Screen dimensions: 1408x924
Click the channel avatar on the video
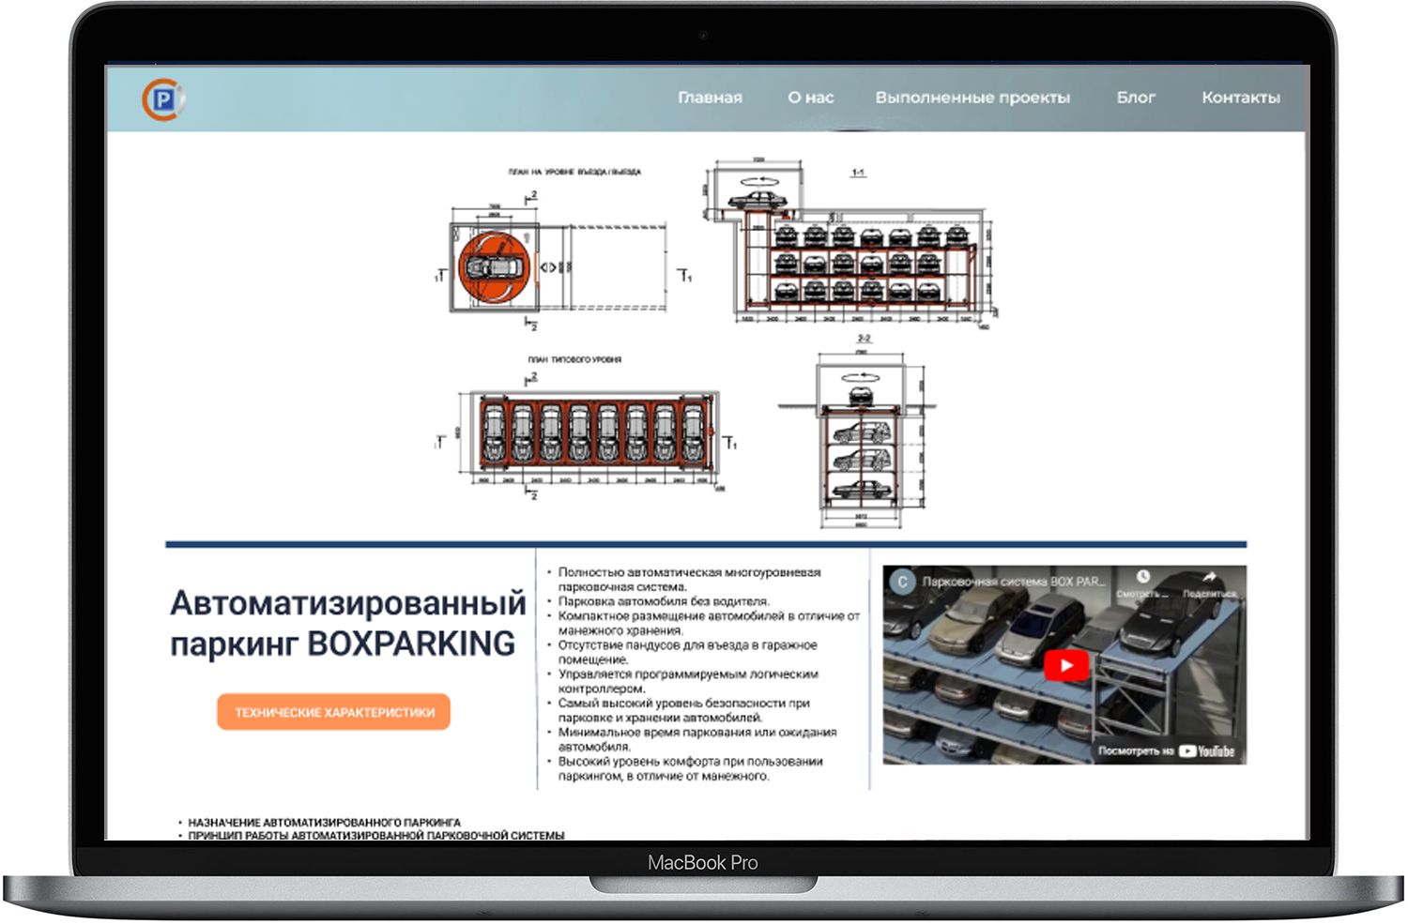pos(902,582)
